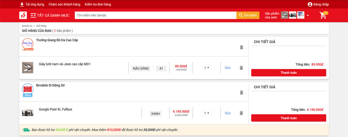Click Giỏ hàng breadcrumb
The height and width of the screenshot is (137, 348).
(x=41, y=26)
